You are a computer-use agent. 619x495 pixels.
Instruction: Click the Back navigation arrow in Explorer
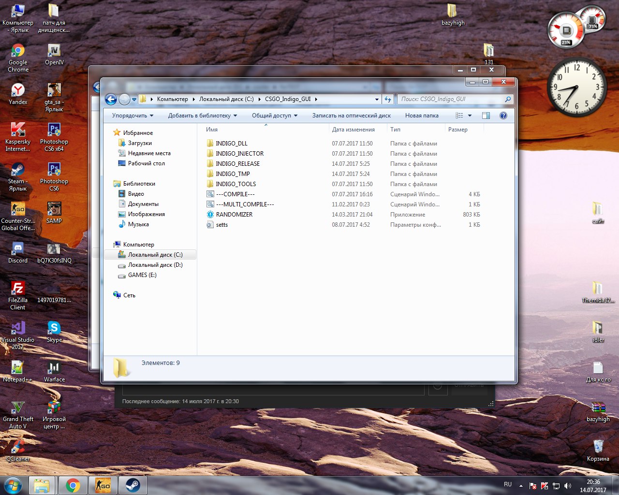[111, 99]
